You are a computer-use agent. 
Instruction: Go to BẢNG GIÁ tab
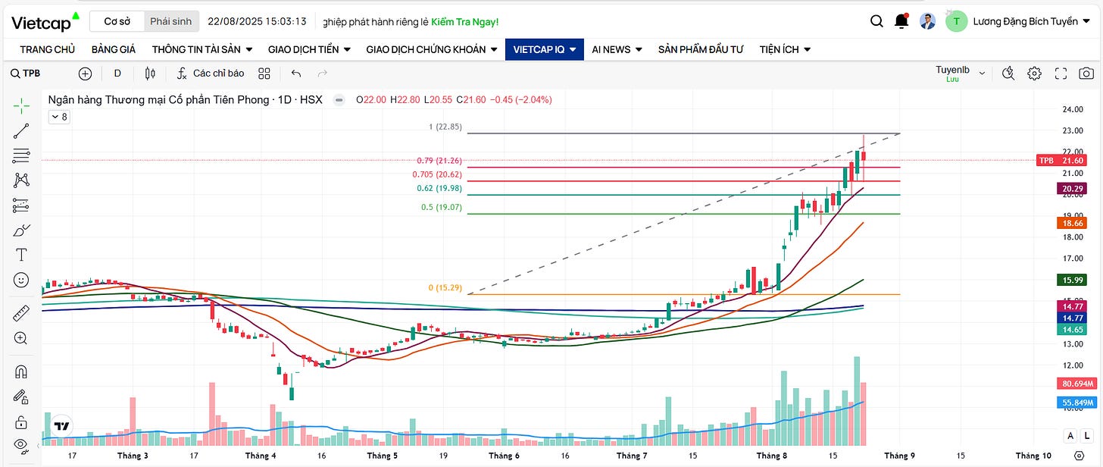click(114, 49)
